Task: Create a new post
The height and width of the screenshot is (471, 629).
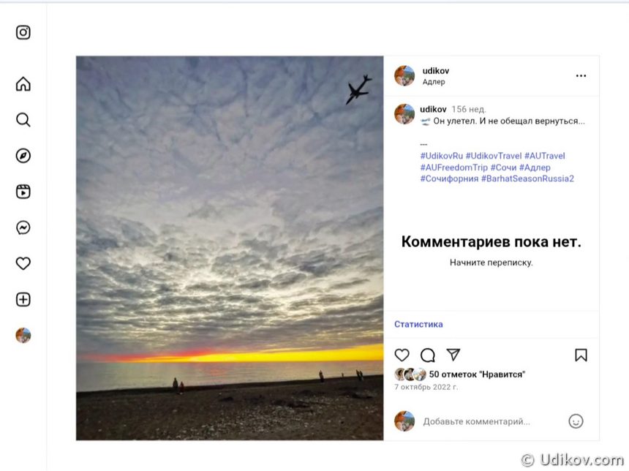Action: point(23,299)
